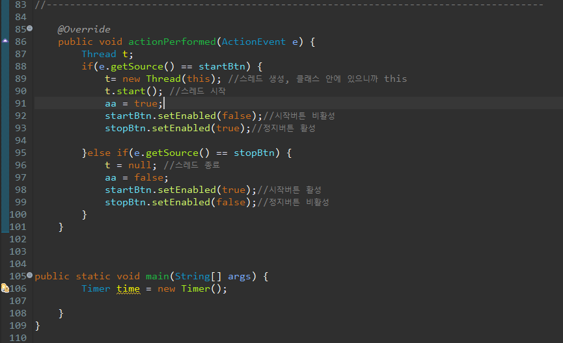Click 'new Timer()' on line 106
563x343 pixels.
pos(189,289)
